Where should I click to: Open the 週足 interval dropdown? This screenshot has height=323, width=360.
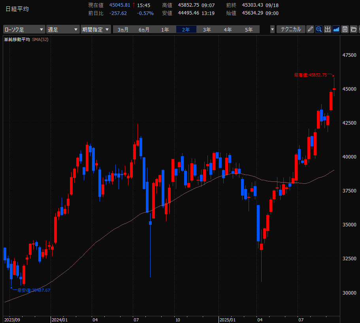point(63,30)
